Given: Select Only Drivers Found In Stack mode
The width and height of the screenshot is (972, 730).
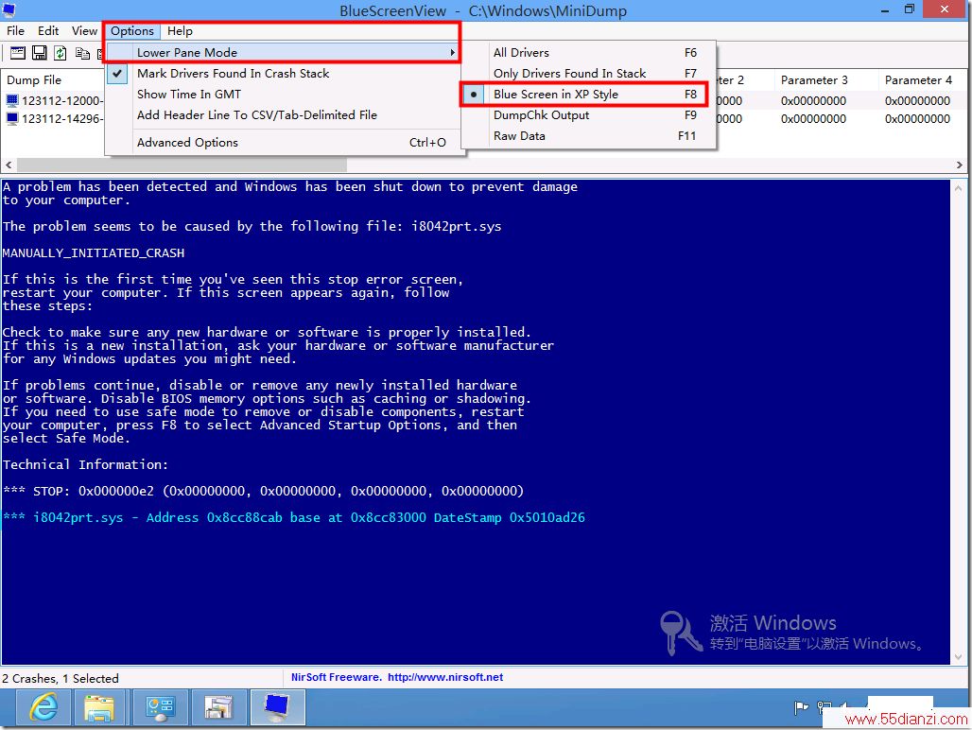Looking at the screenshot, I should point(588,73).
